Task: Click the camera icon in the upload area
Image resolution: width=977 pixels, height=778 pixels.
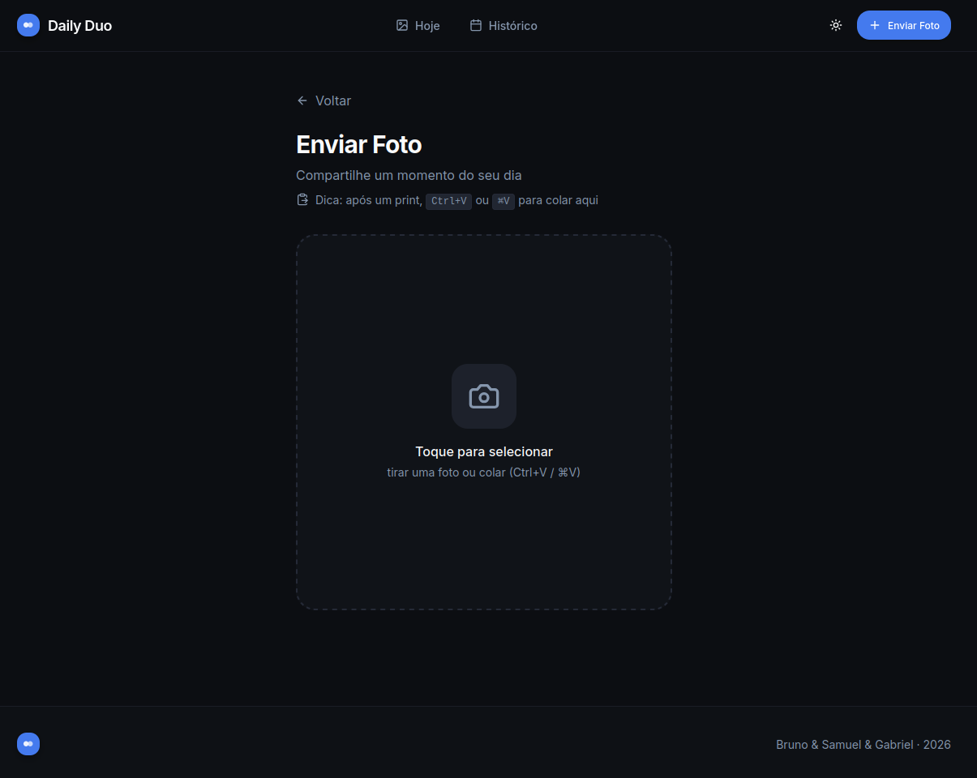Action: 484,396
